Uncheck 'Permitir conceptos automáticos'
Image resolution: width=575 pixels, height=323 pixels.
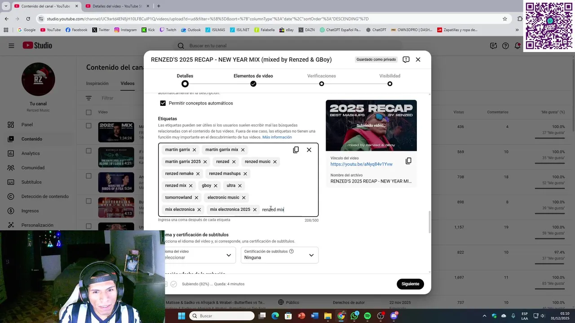click(x=163, y=103)
